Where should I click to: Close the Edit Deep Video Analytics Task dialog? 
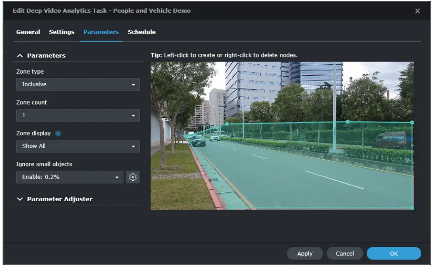(417, 11)
